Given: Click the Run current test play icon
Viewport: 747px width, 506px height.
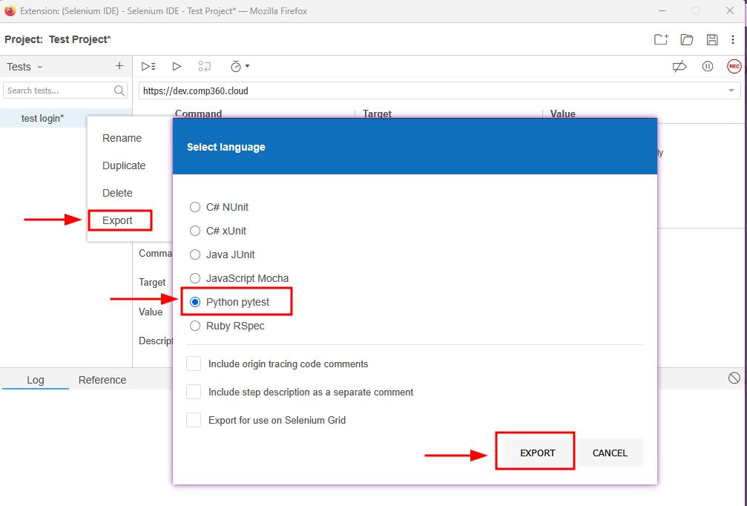Looking at the screenshot, I should (177, 66).
